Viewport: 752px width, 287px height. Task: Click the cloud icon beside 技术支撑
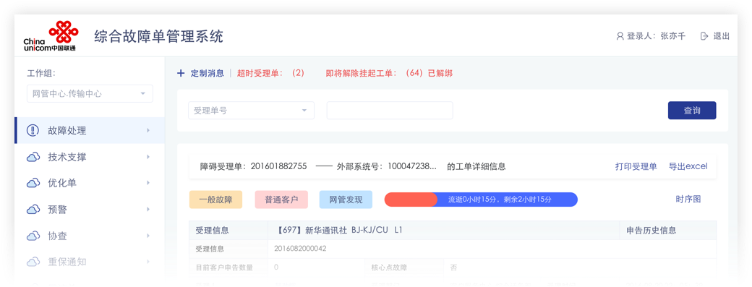point(33,157)
